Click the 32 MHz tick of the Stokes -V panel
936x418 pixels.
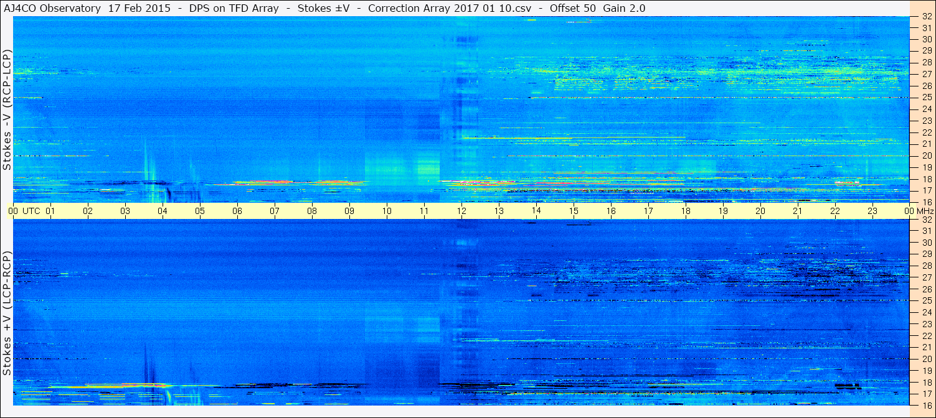coord(926,17)
